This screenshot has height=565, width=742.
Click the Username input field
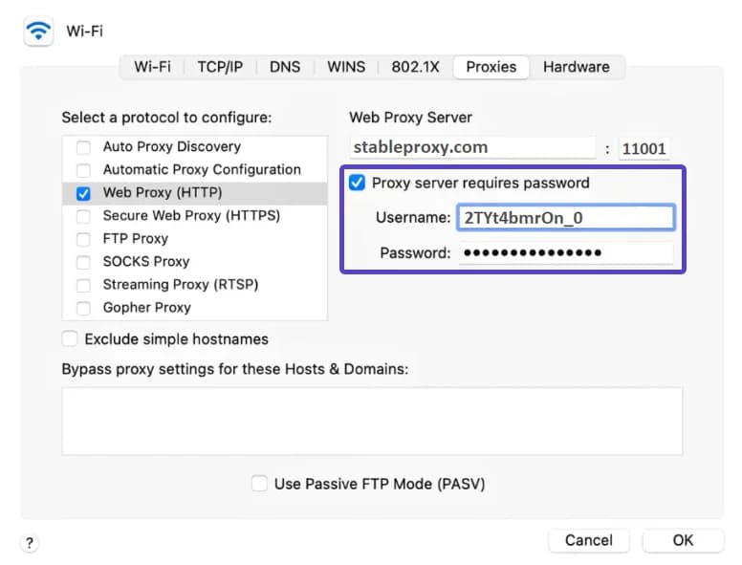(566, 218)
